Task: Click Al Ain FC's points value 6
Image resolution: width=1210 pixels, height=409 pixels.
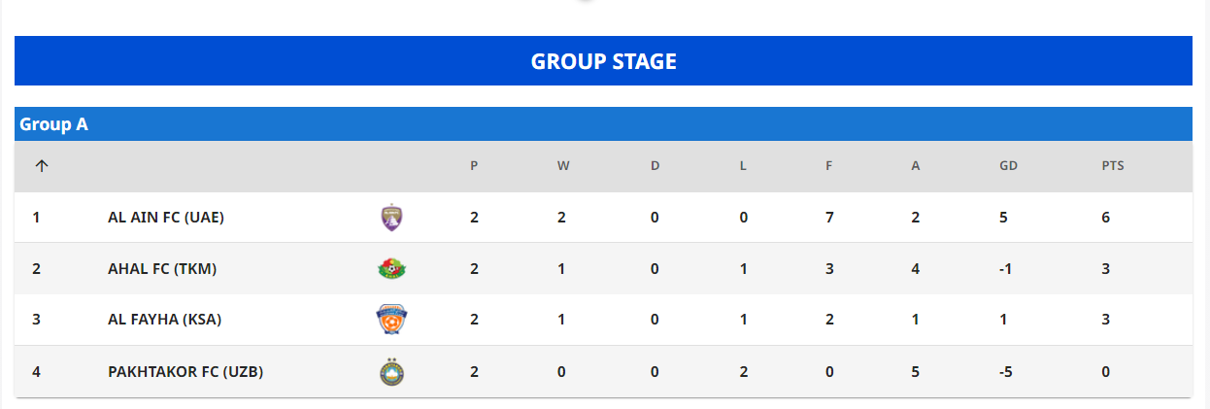Action: pos(1106,218)
